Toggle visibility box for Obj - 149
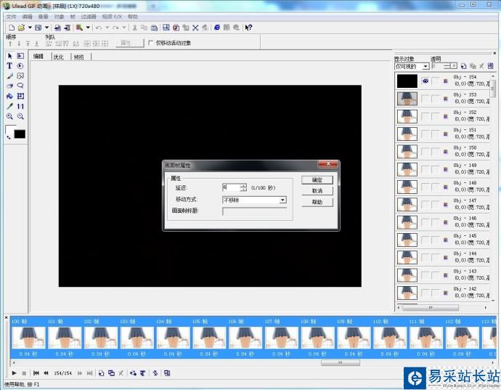The width and height of the screenshot is (501, 390). 425,169
